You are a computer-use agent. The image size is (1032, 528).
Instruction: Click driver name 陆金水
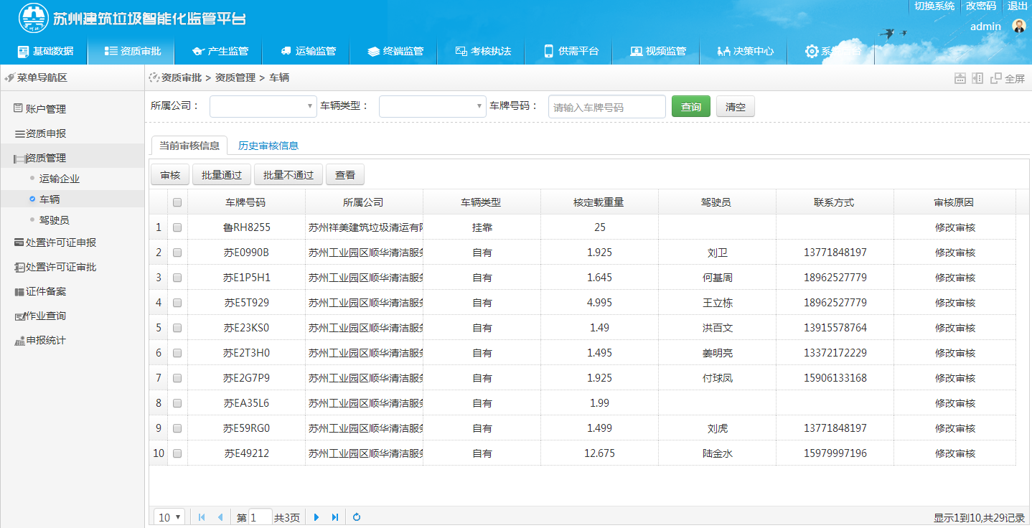tap(718, 453)
